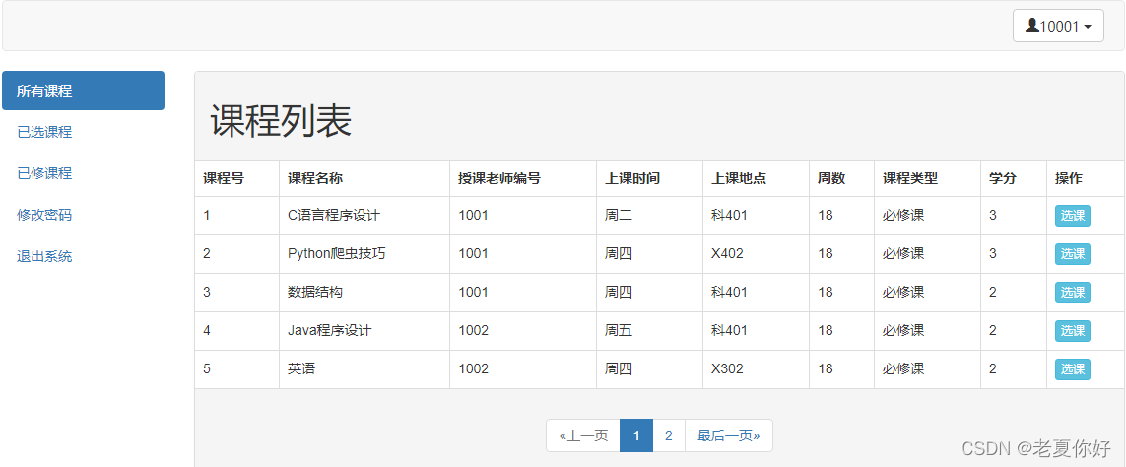Viewport: 1126px width, 467px height.
Task: Click the Java程序设计 course name
Action: click(x=330, y=330)
